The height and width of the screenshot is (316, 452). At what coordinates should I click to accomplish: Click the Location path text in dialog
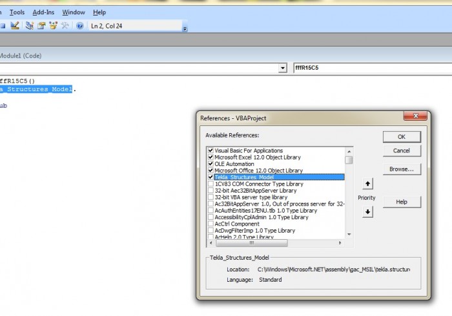(334, 269)
